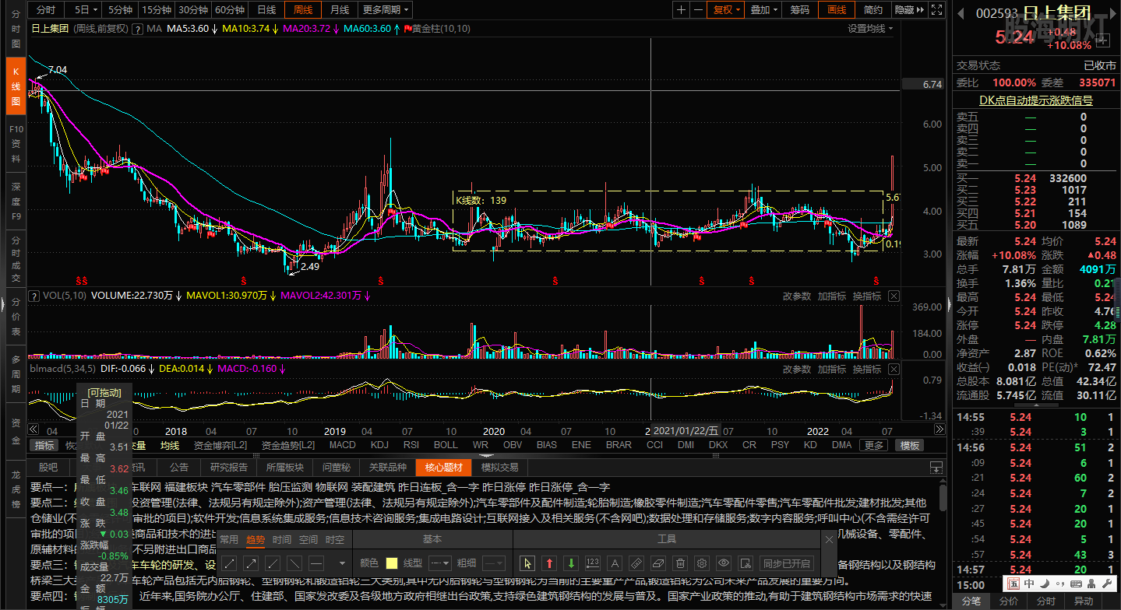Screen dimensions: 1121x610
Task: Open the line type dropdown
Action: click(440, 563)
